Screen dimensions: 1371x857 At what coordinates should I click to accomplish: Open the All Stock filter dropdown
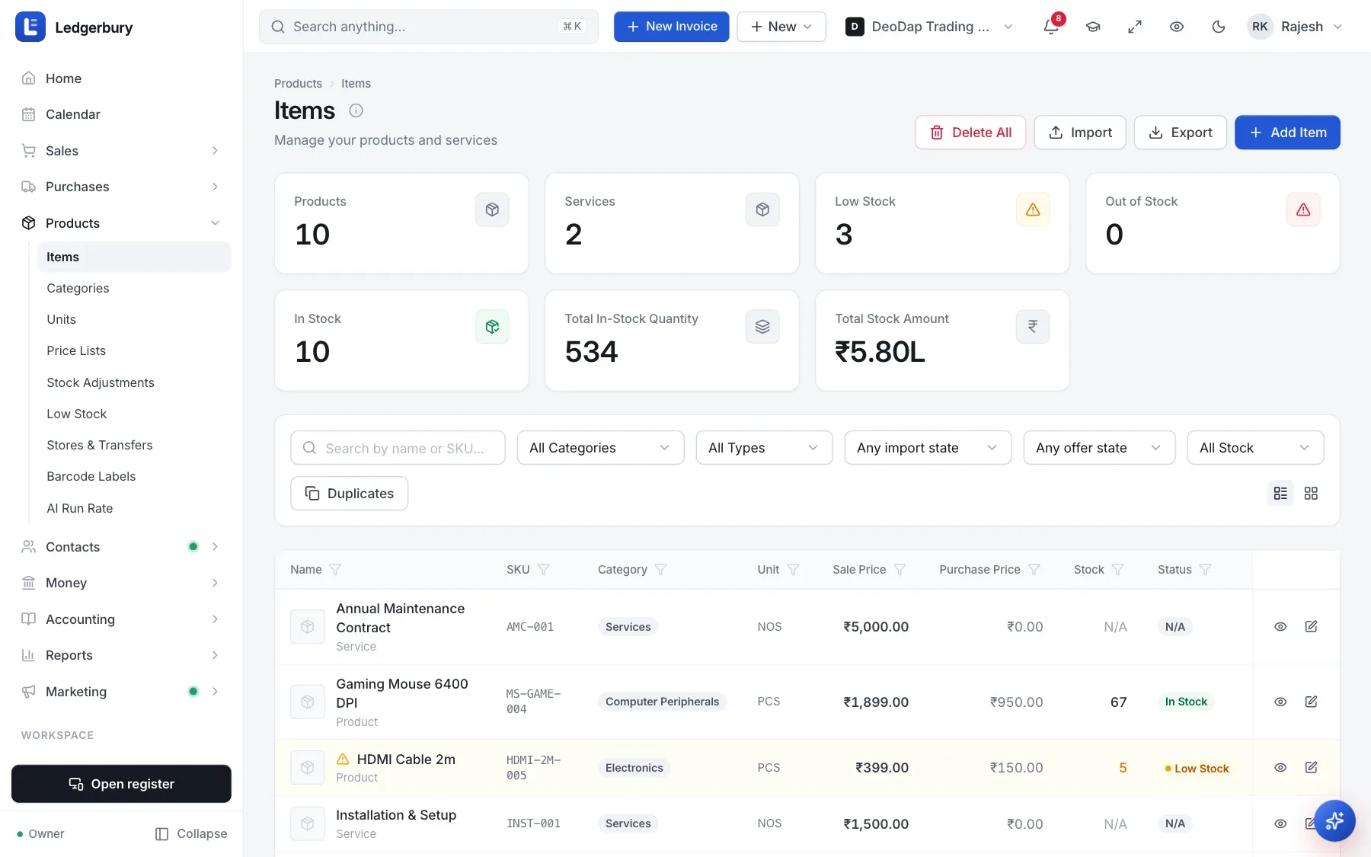(x=1255, y=448)
